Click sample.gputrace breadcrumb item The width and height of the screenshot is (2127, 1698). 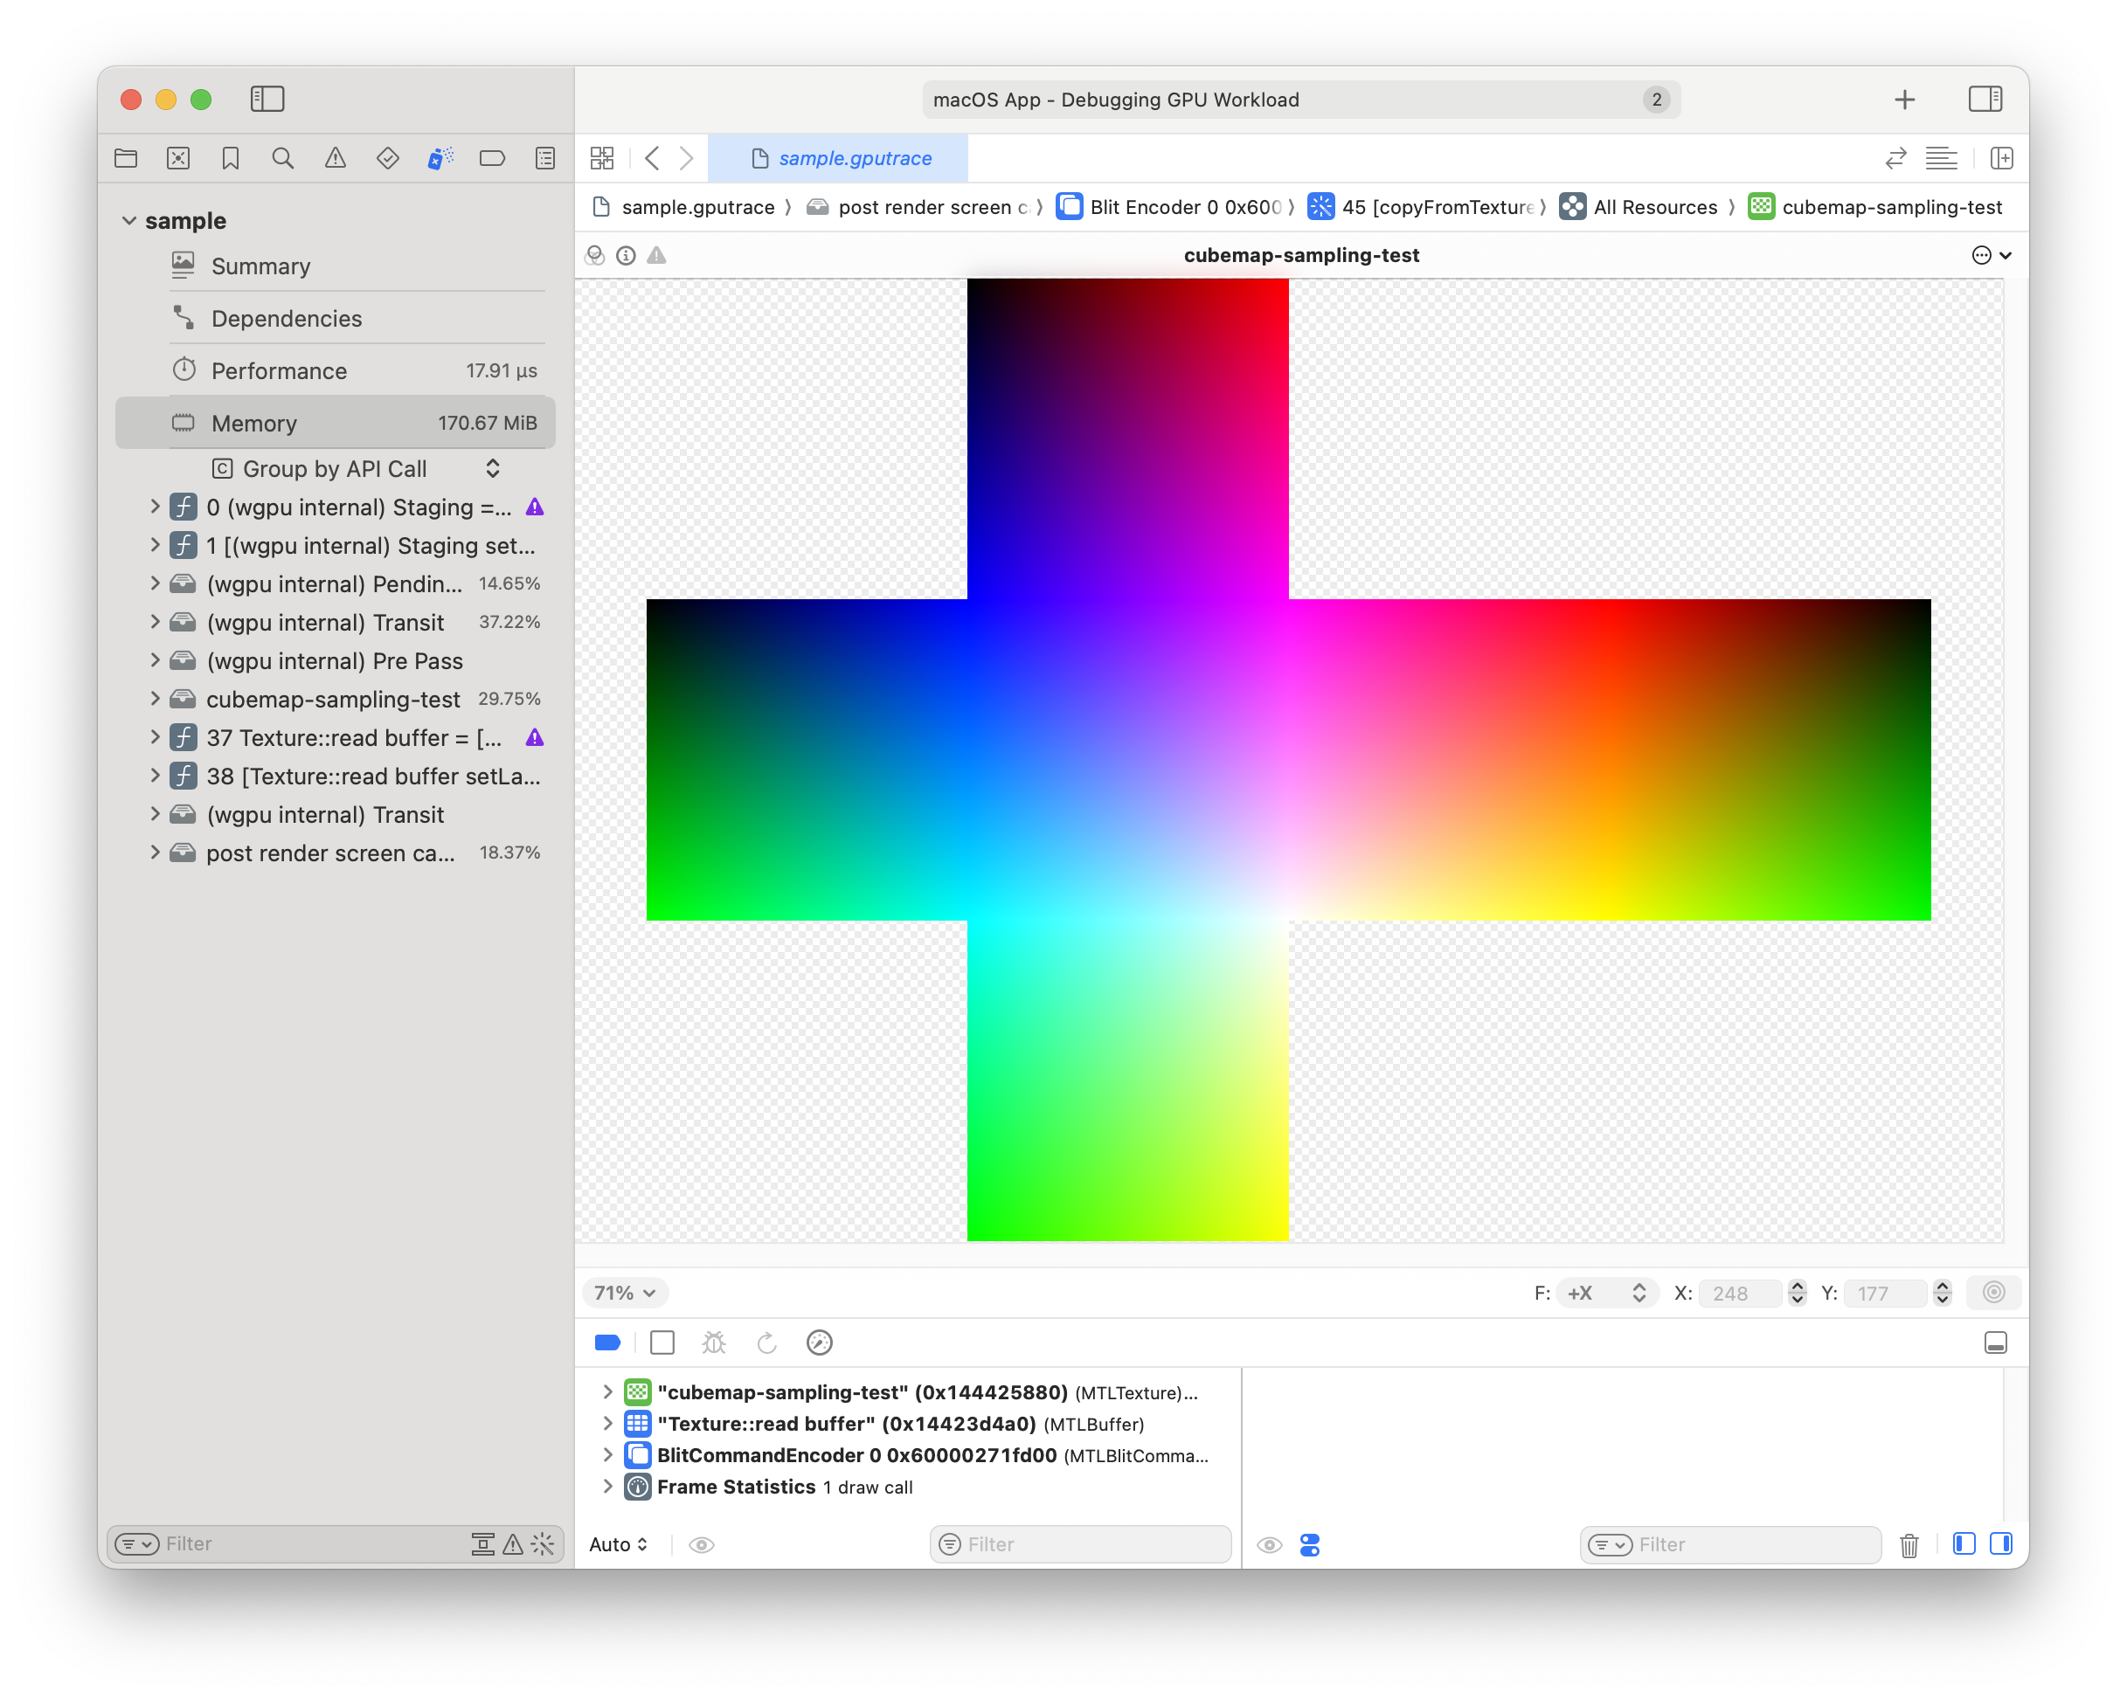[682, 207]
